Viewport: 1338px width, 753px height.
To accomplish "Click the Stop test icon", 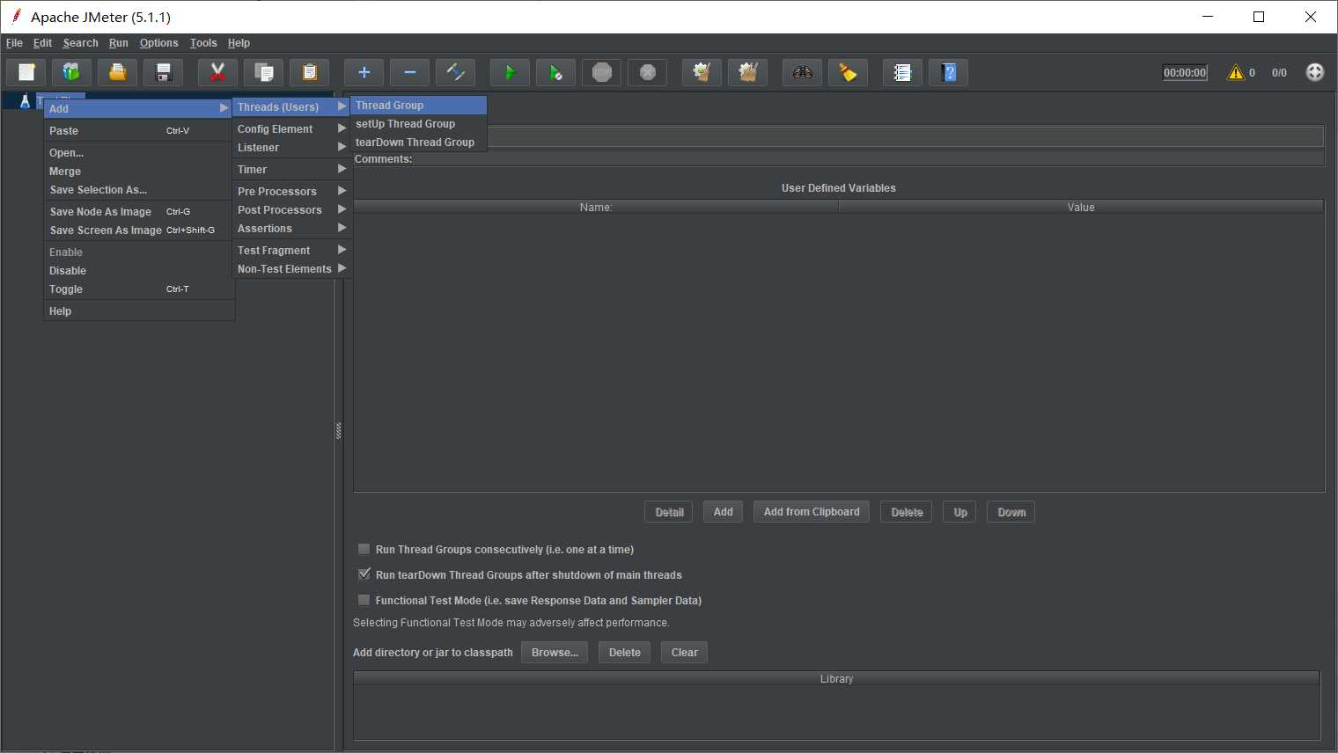I will point(601,72).
